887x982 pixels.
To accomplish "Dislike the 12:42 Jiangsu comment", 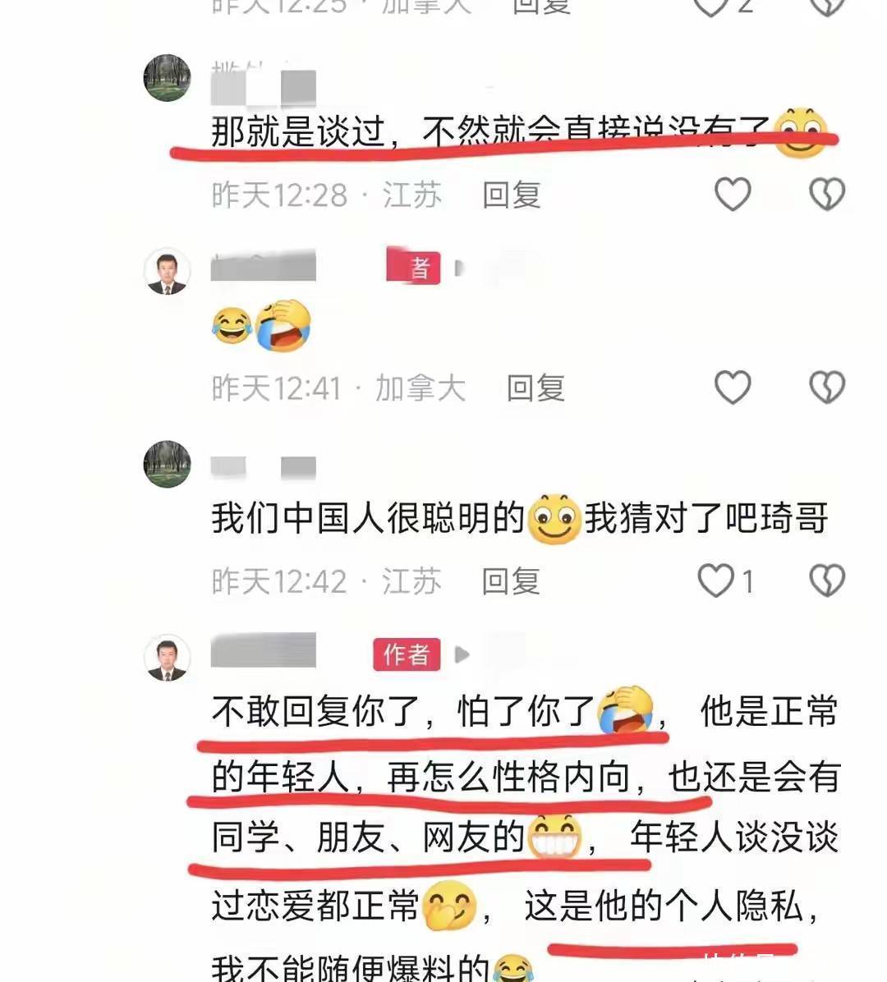I will click(827, 580).
